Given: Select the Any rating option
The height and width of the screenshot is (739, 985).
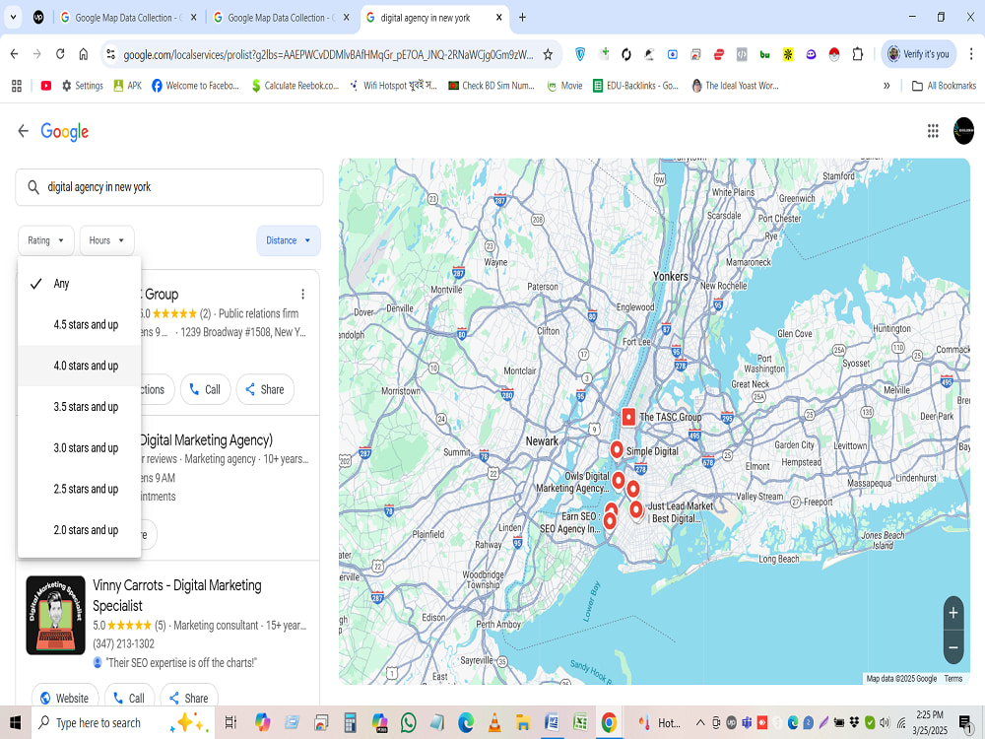Looking at the screenshot, I should pos(80,284).
